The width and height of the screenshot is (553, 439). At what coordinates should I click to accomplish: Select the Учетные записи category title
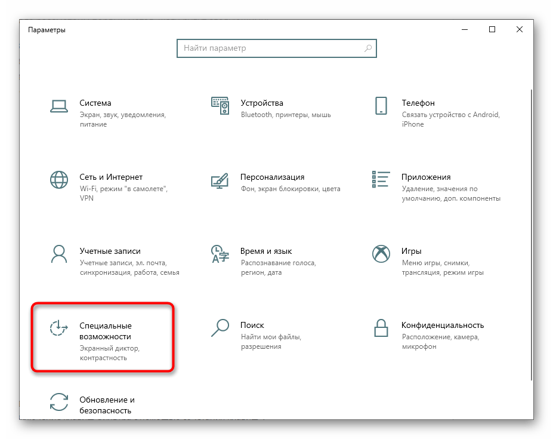[110, 251]
